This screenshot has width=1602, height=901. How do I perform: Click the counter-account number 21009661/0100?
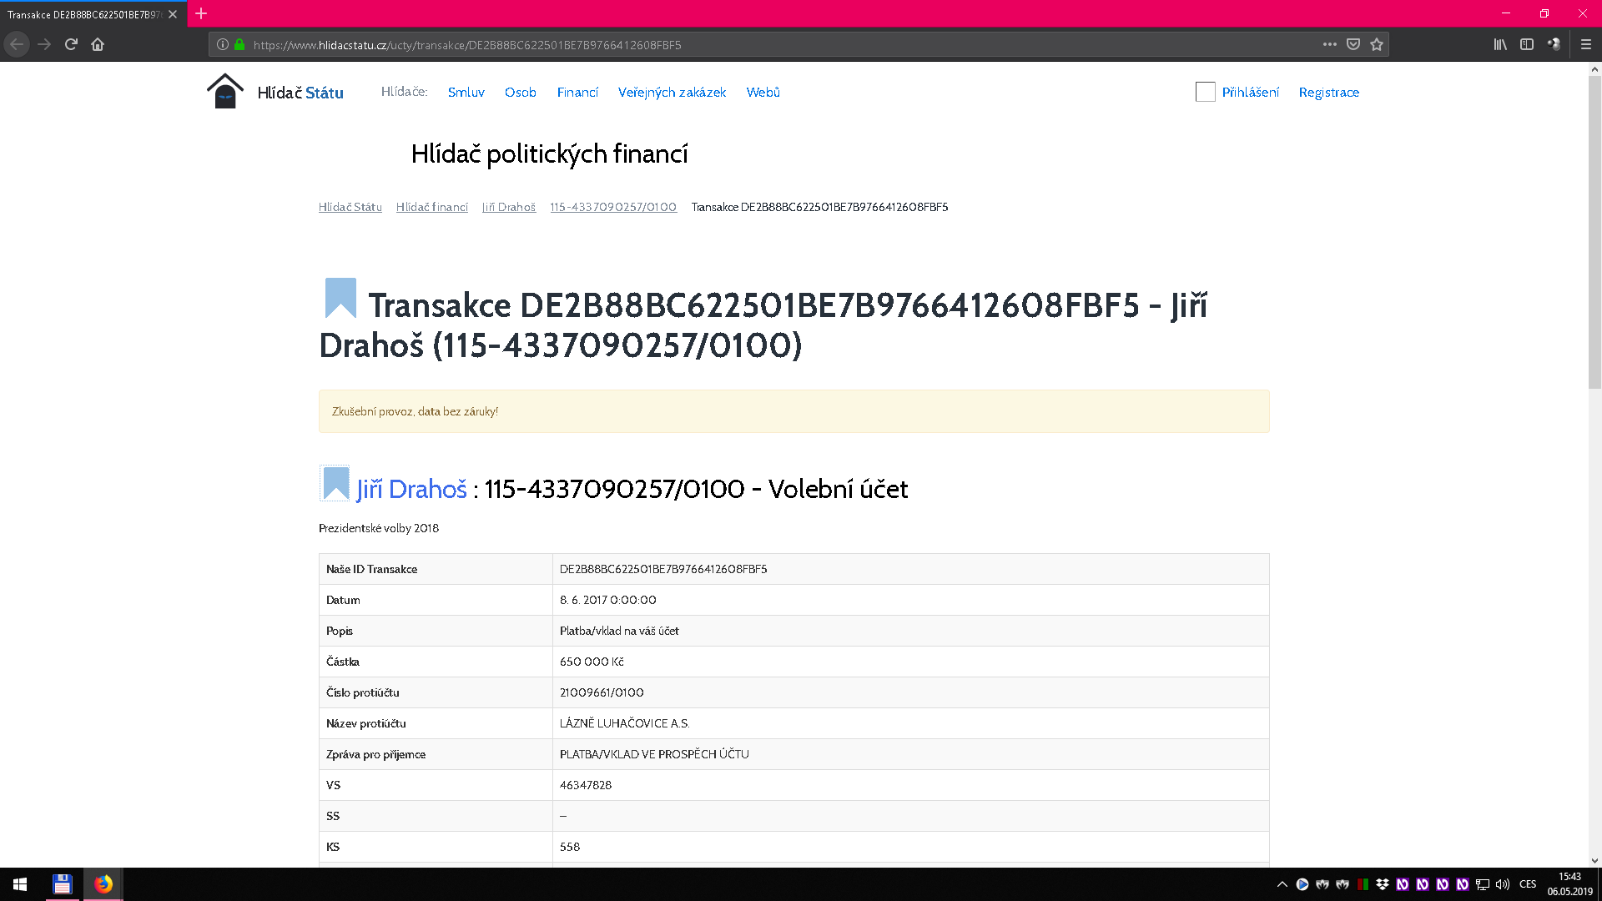pos(602,692)
